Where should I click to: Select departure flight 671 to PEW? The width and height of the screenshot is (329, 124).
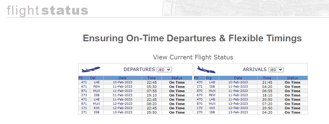point(135,87)
